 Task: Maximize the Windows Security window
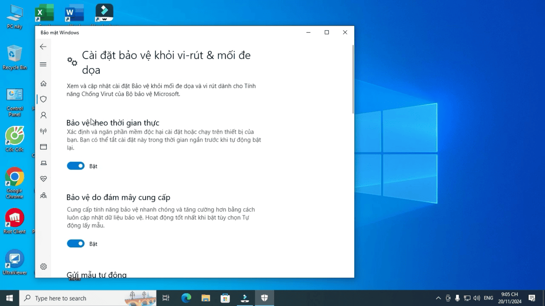point(327,32)
